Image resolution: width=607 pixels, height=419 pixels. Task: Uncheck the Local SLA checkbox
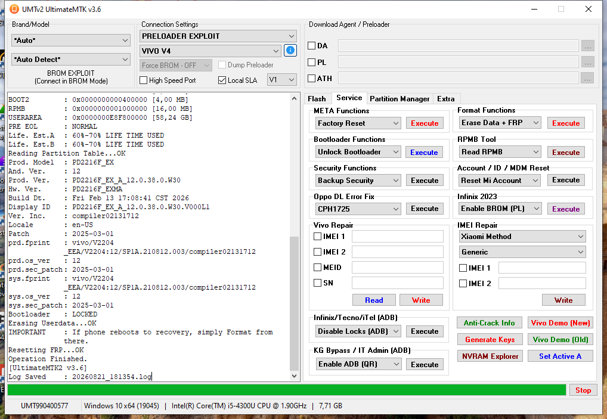(222, 80)
